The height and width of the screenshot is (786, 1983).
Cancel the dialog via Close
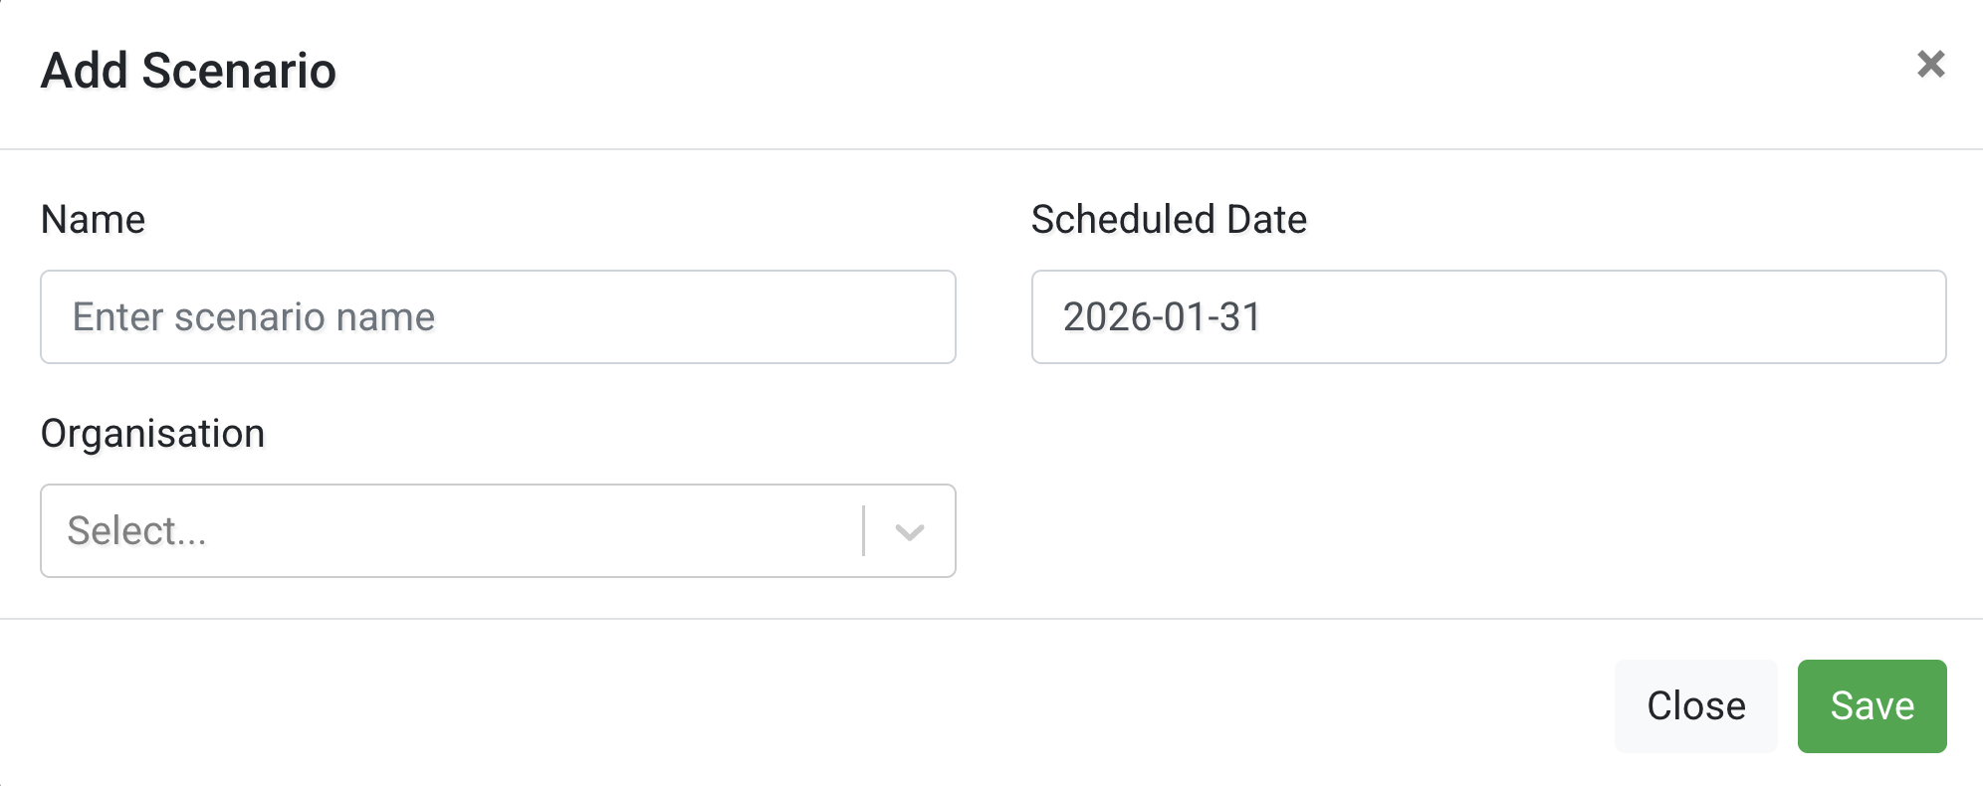[x=1695, y=706]
